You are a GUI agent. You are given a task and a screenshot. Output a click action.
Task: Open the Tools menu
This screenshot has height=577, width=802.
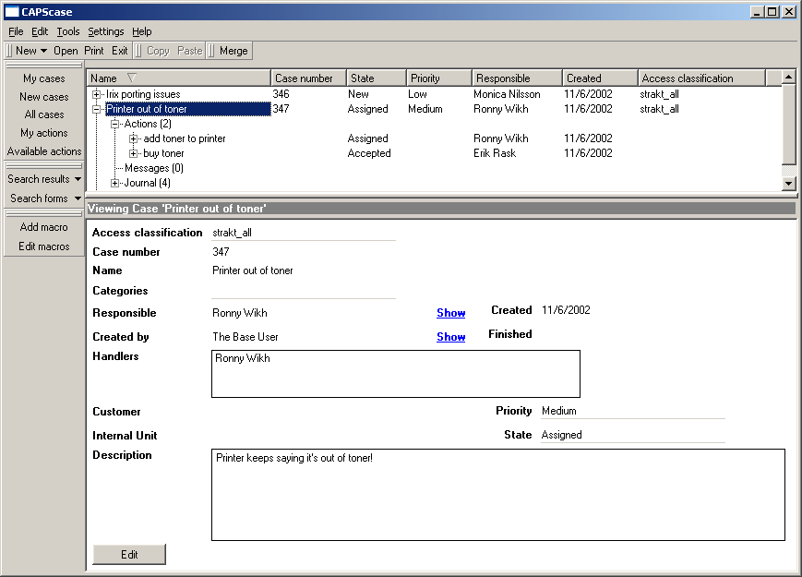[x=68, y=31]
